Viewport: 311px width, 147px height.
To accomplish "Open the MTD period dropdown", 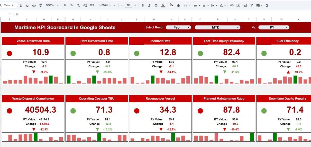I will 217,27.
